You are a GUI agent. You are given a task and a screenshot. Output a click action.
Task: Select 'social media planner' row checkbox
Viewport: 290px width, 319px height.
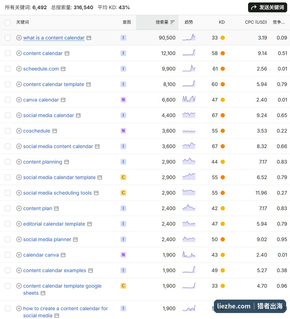pyautogui.click(x=8, y=239)
